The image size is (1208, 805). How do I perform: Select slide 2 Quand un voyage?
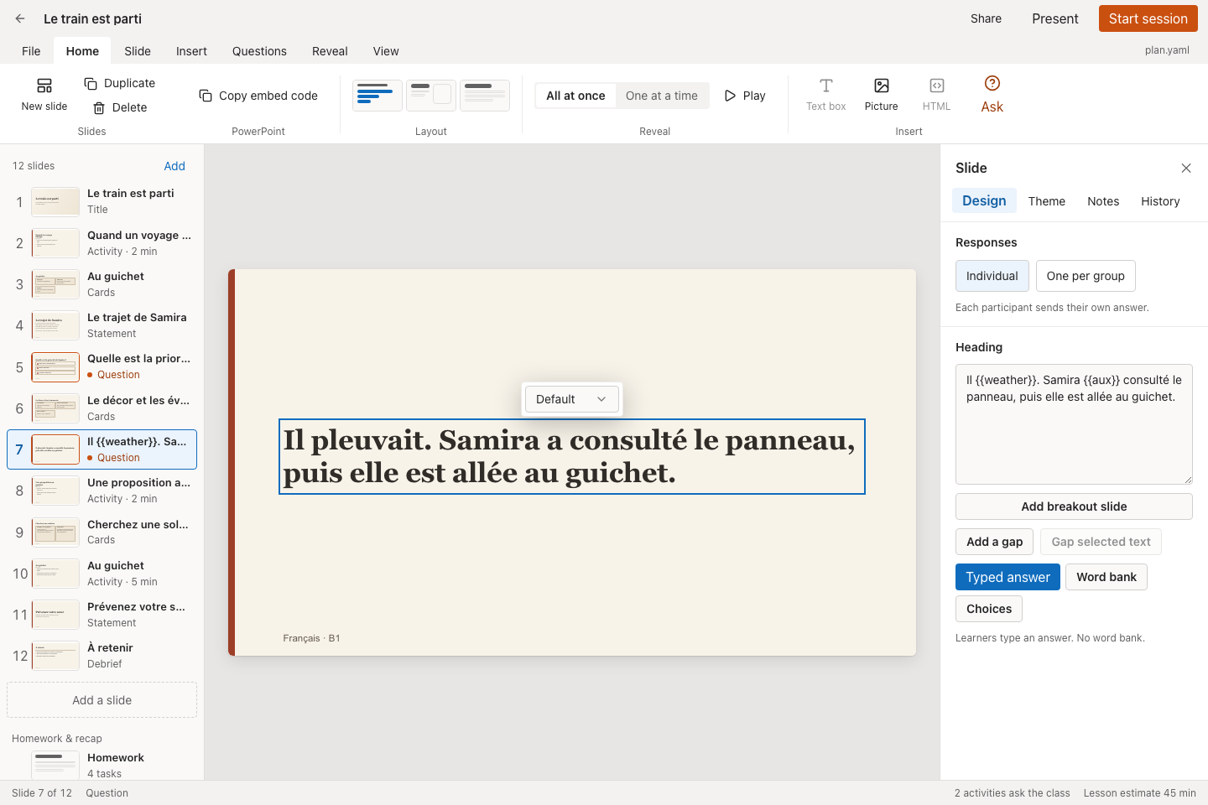click(x=102, y=243)
